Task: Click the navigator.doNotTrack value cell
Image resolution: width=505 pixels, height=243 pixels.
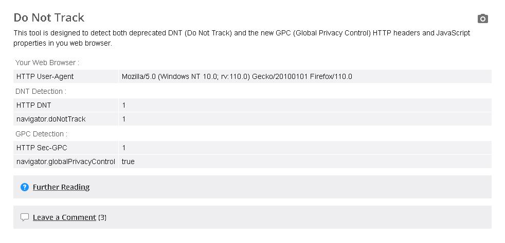Action: 124,119
